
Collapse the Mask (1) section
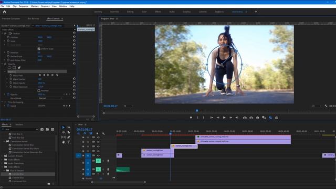(5, 71)
